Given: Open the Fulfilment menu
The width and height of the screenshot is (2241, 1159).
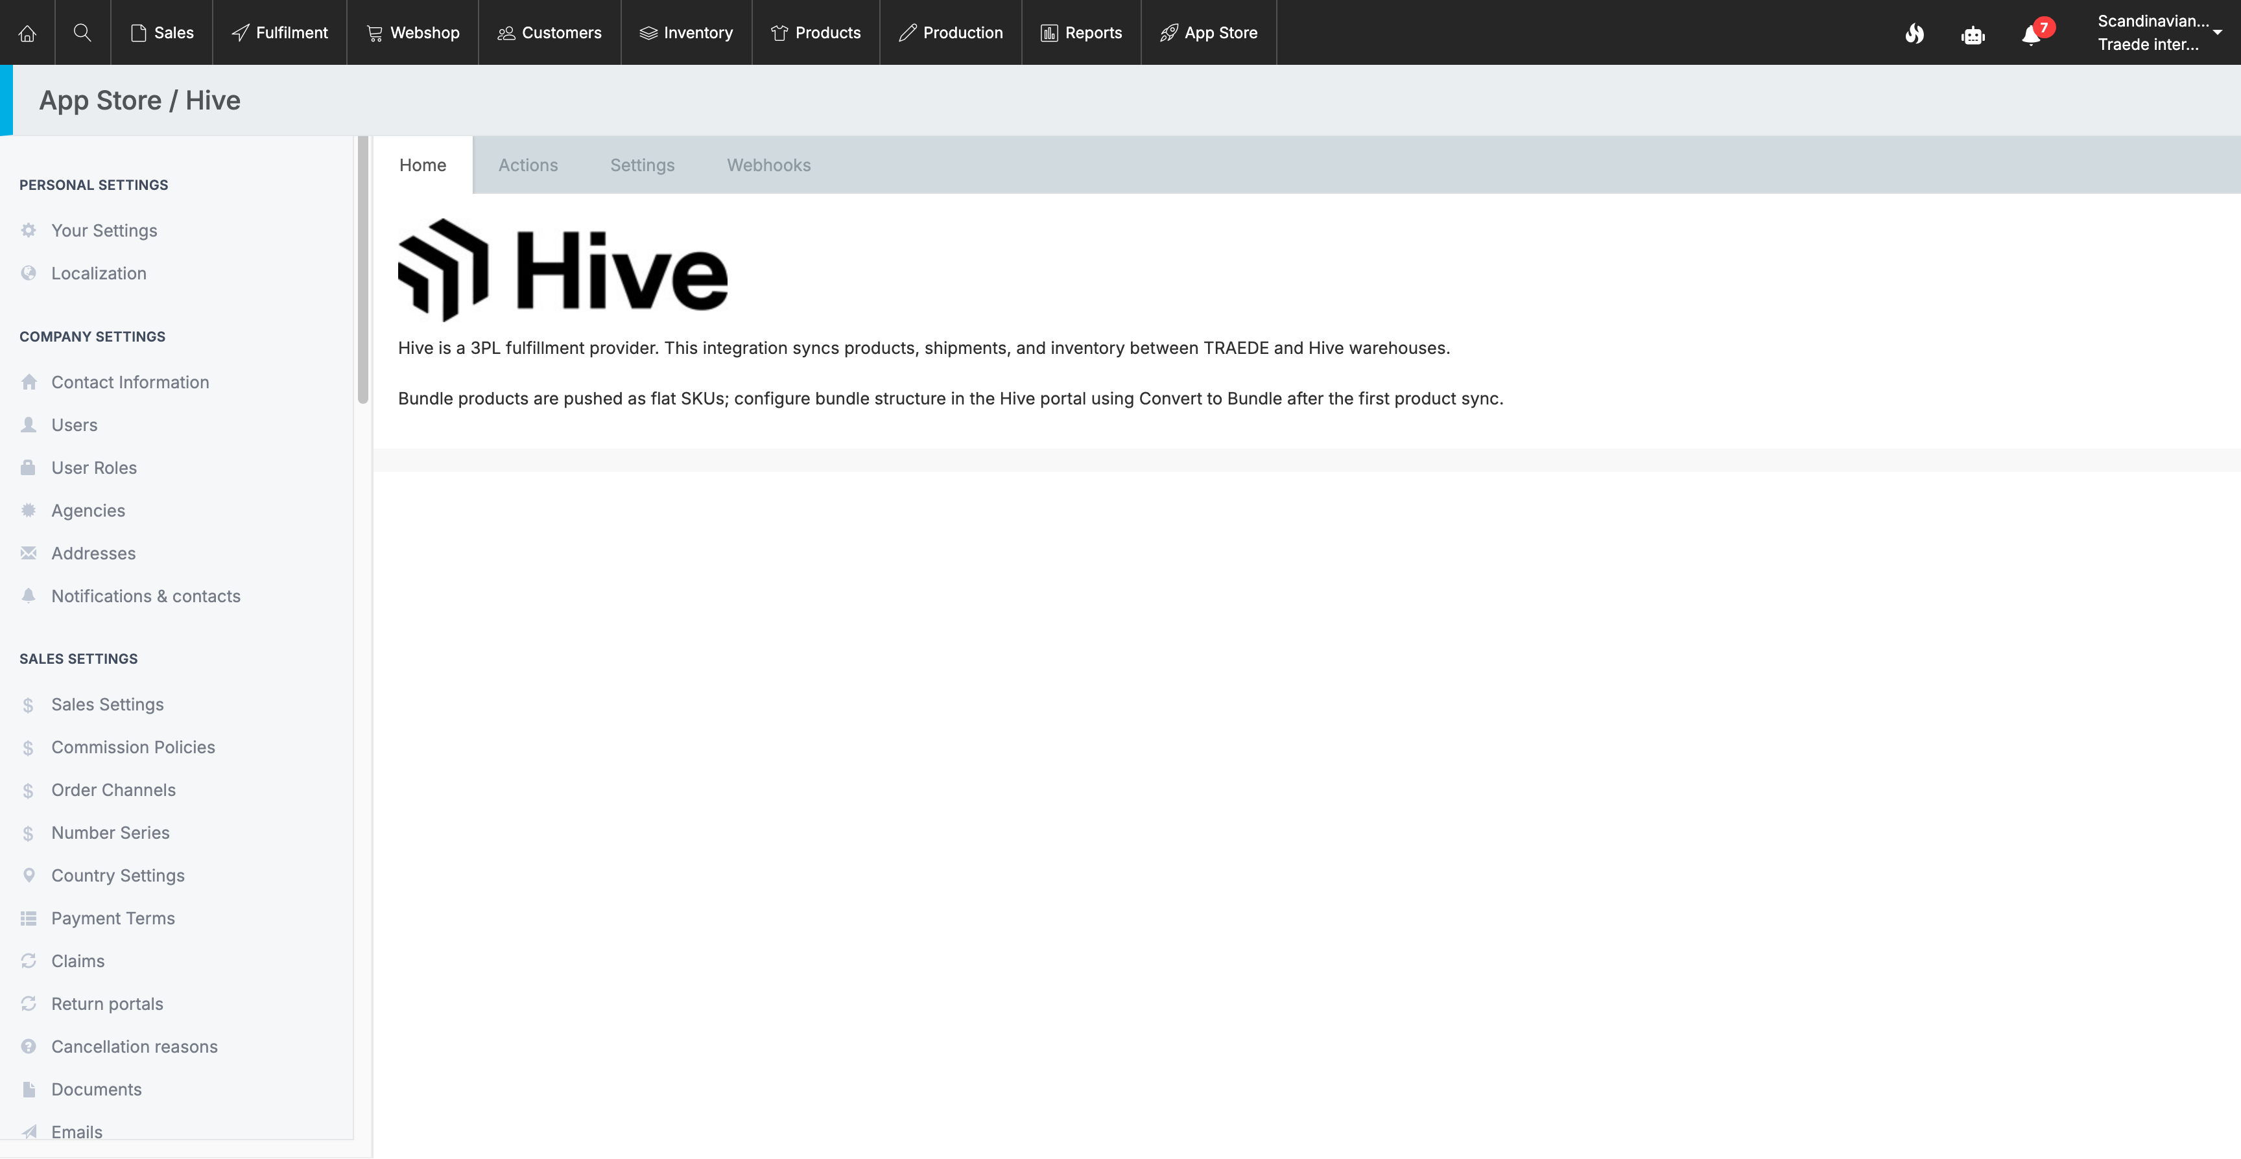Looking at the screenshot, I should click(x=280, y=33).
